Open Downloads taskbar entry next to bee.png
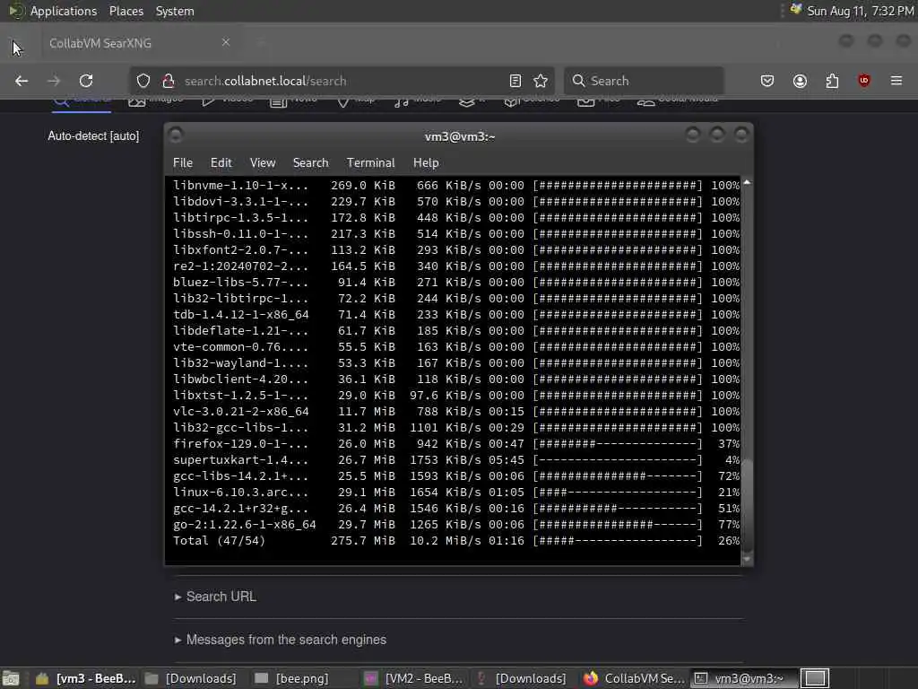The height and width of the screenshot is (689, 918). 191,678
